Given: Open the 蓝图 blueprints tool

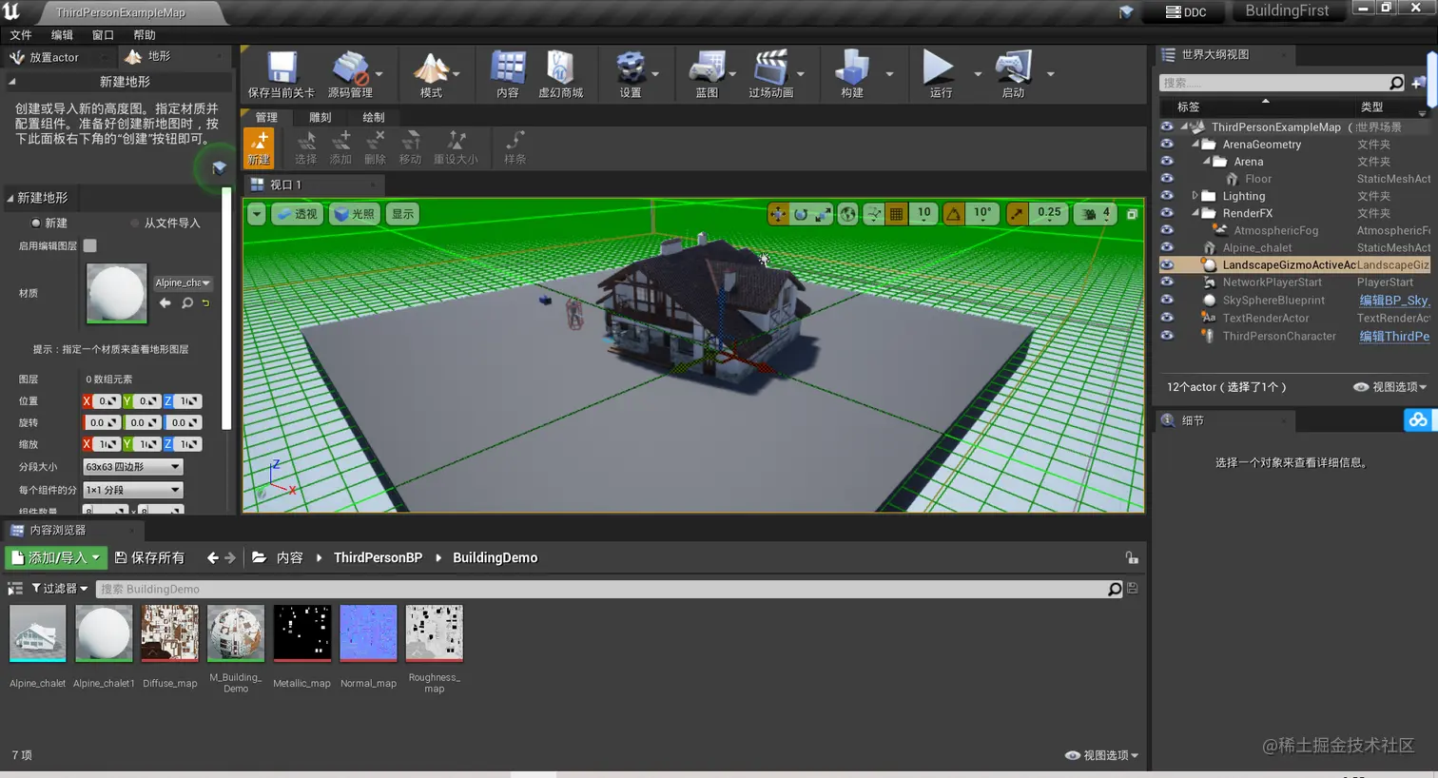Looking at the screenshot, I should coord(707,74).
